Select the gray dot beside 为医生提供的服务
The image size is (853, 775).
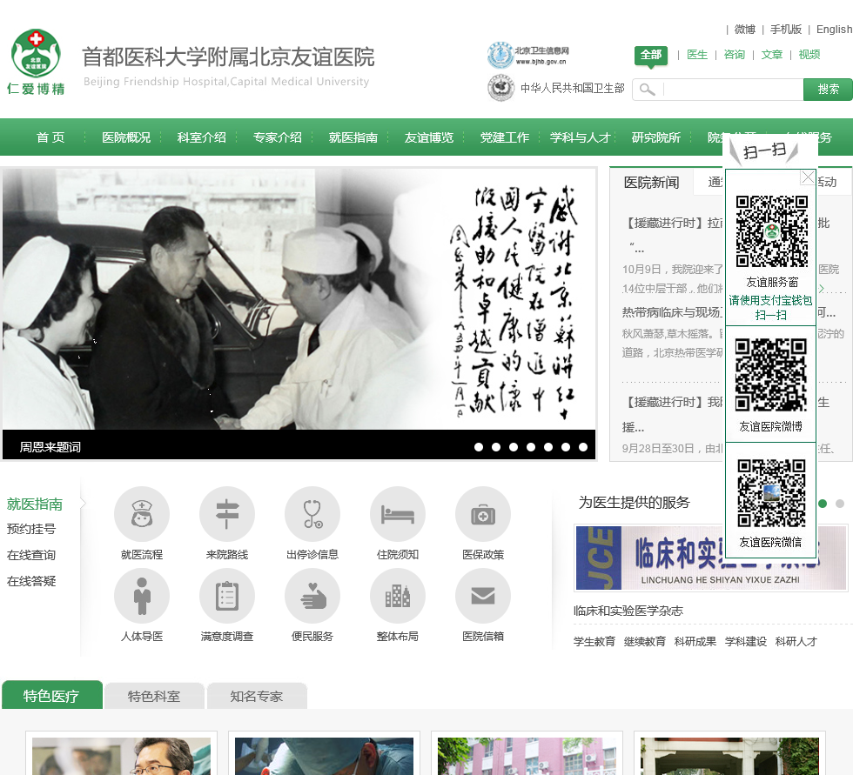840,504
